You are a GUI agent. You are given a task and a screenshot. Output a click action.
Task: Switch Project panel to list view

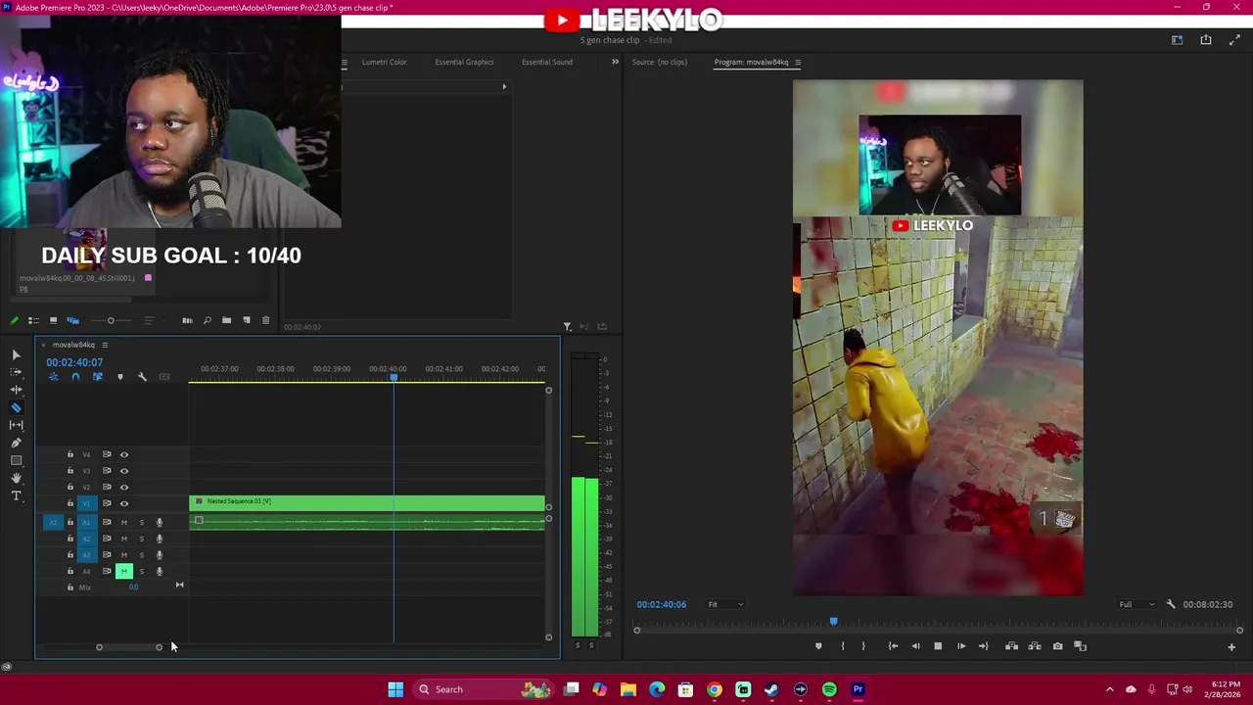33,320
